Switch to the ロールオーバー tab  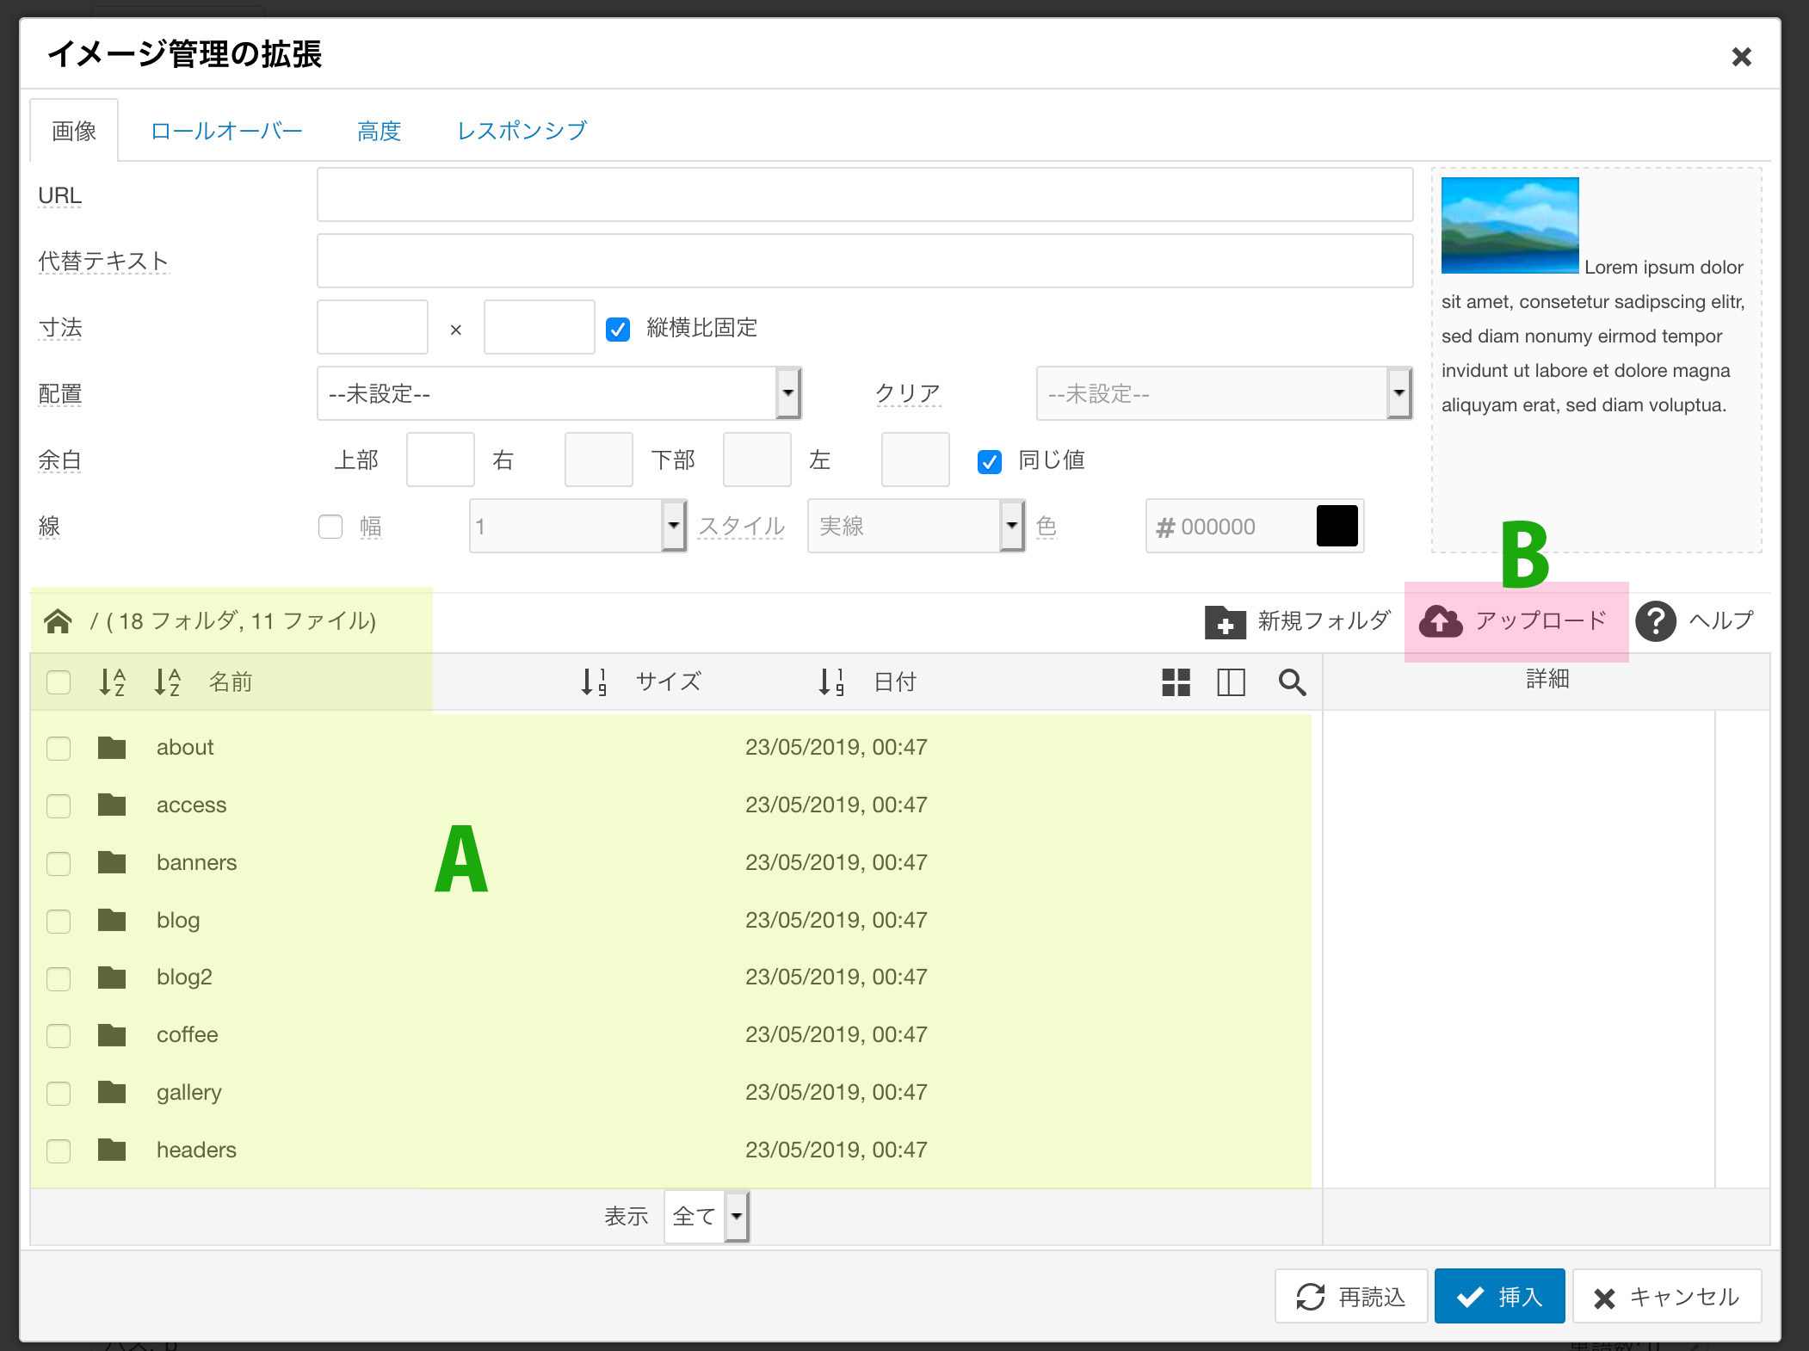pyautogui.click(x=226, y=131)
